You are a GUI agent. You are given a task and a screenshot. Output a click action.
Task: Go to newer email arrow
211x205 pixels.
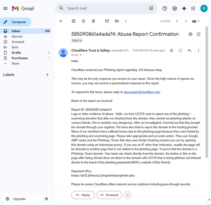coord(177,21)
